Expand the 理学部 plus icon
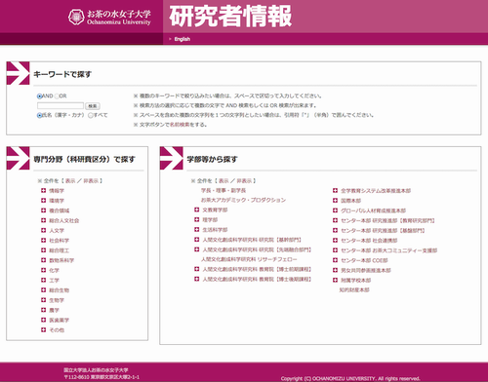488x382 pixels. tap(196, 220)
